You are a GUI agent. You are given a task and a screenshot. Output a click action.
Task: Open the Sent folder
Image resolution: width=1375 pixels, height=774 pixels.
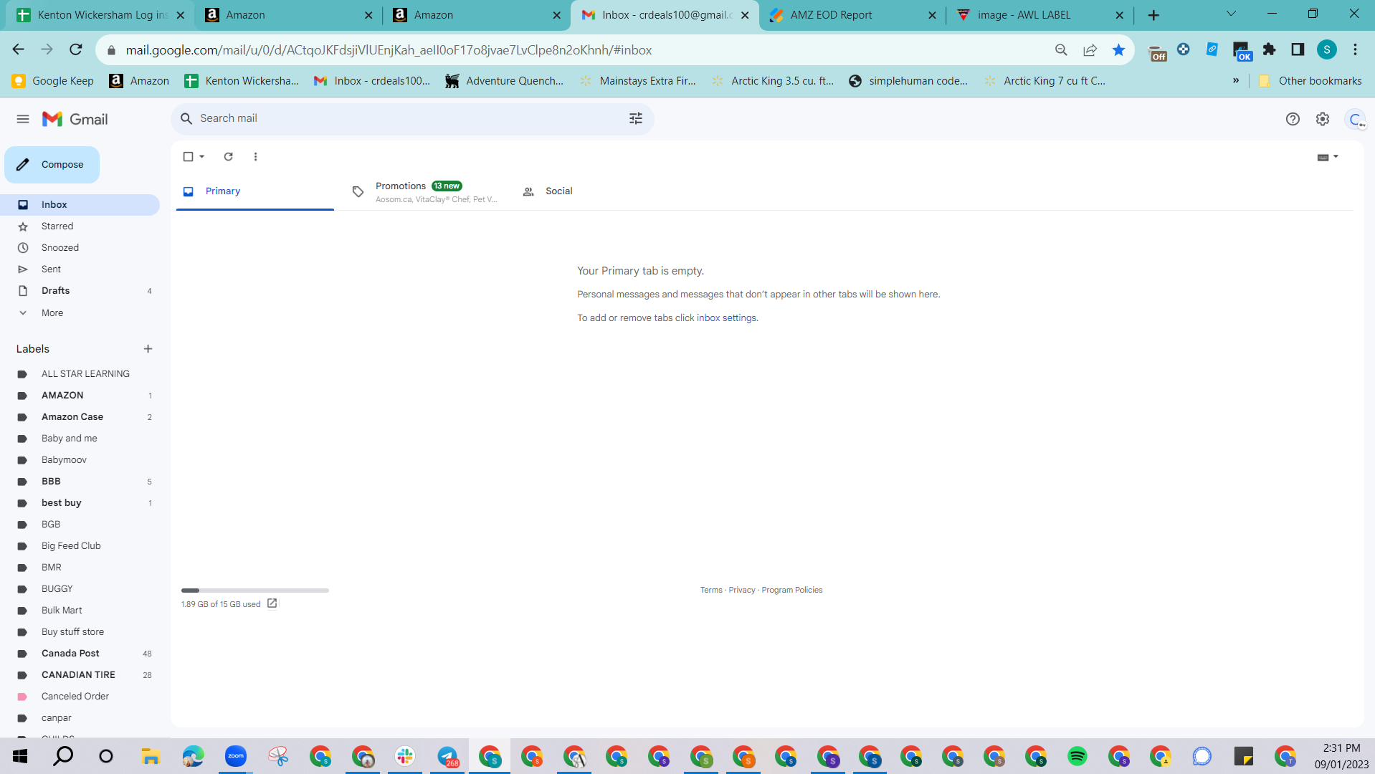pos(80,269)
